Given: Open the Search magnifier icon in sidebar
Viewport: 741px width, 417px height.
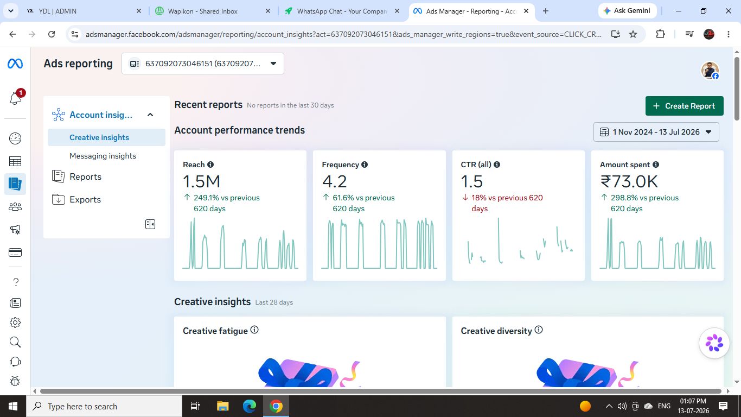Looking at the screenshot, I should [15, 342].
